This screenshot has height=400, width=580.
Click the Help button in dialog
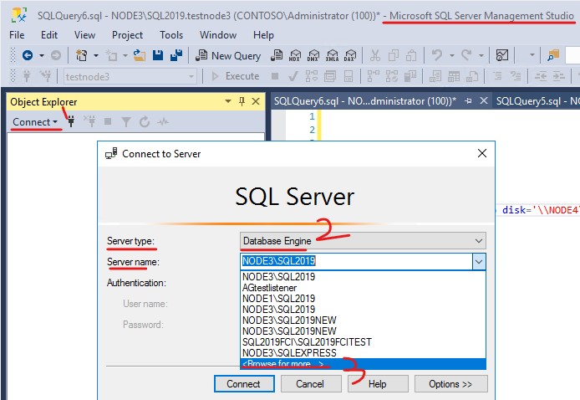[x=378, y=384]
